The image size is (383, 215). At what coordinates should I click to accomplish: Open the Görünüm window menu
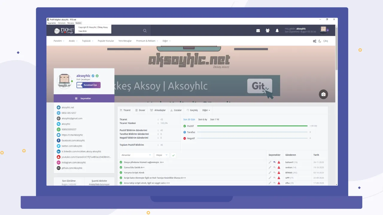(x=62, y=23)
